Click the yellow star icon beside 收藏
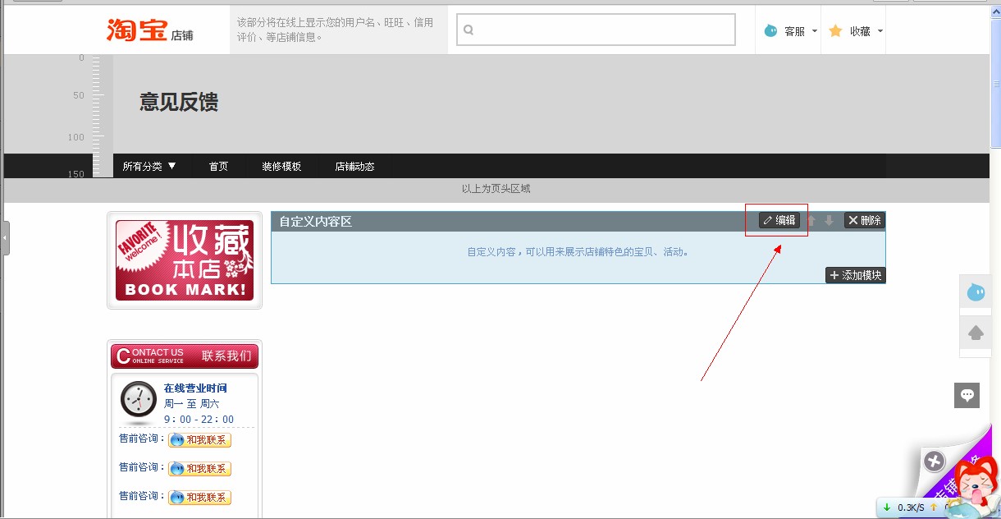 835,30
